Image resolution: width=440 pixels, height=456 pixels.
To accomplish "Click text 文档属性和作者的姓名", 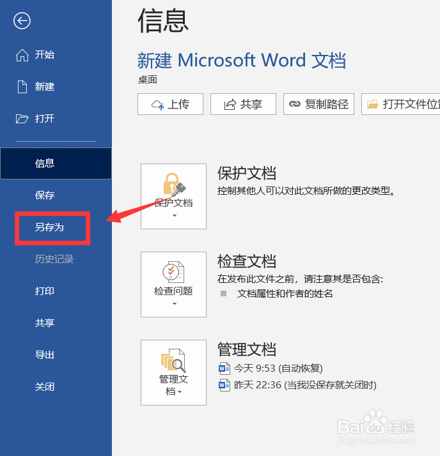I will 285,294.
